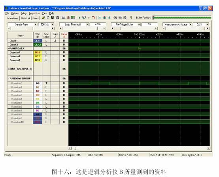This screenshot has height=177, width=219.
Task: Print via the printer toolbar icon
Action: coord(57,18)
